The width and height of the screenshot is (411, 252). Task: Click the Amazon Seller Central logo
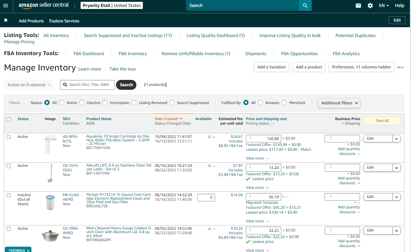point(44,6)
